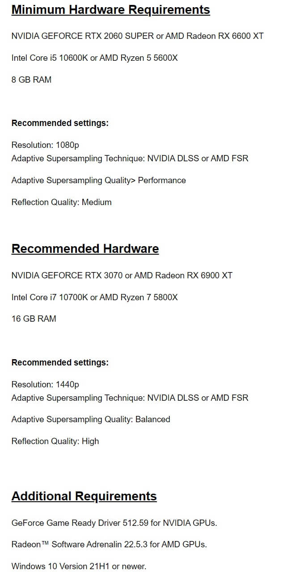Click Recommended settings label above Resolution: 1080p
The height and width of the screenshot is (579, 287).
[x=60, y=123]
